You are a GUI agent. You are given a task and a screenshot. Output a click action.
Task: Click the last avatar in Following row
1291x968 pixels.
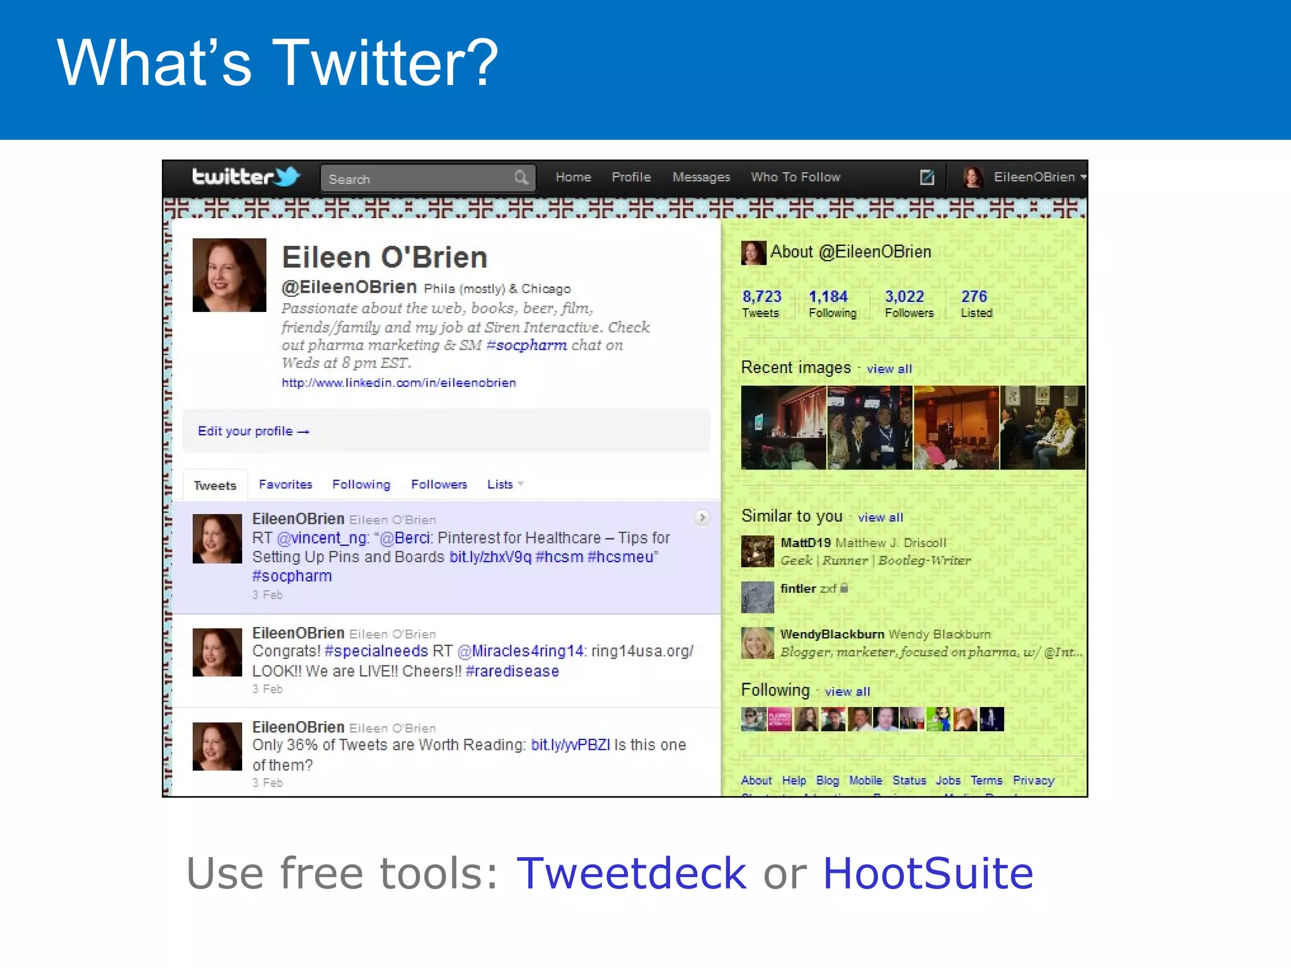click(x=992, y=719)
